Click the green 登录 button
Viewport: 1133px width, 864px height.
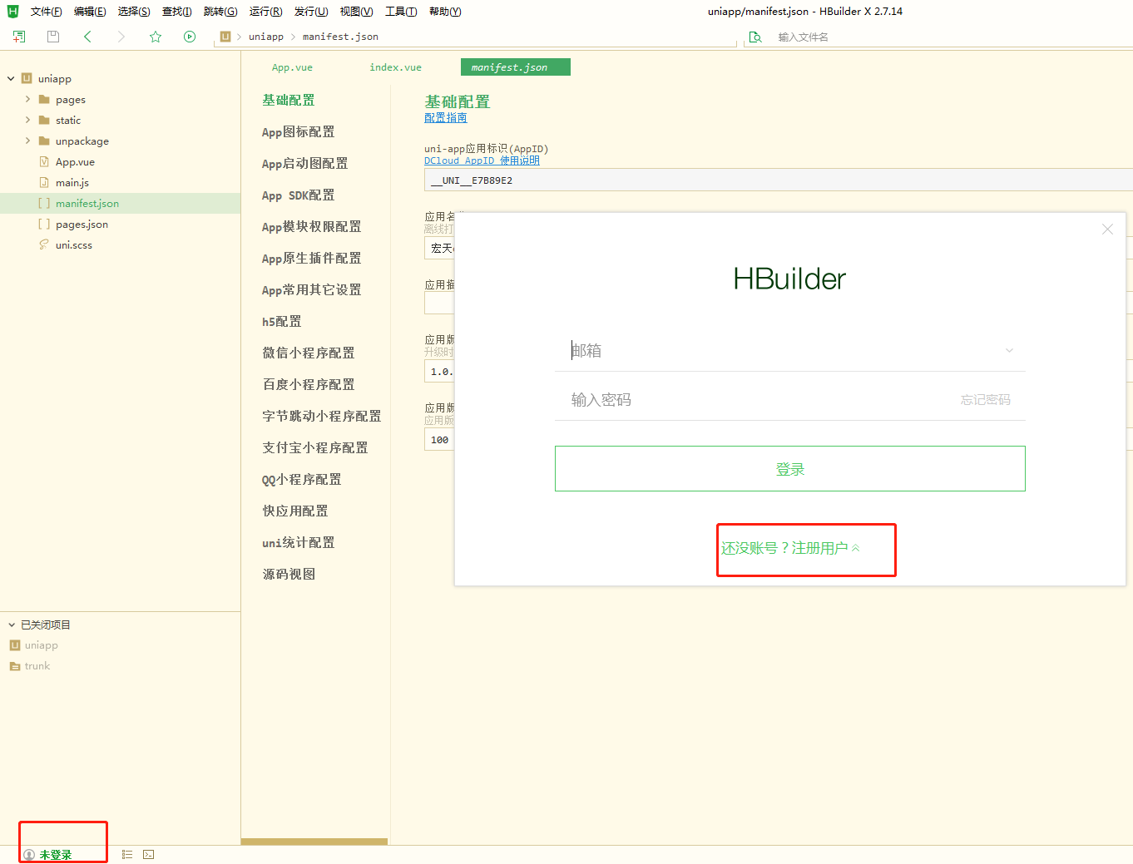pos(789,469)
